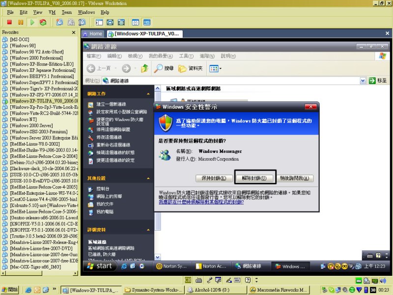Click 建立一個新連線 task link
Screen dimensions: 393x295
coord(111,104)
